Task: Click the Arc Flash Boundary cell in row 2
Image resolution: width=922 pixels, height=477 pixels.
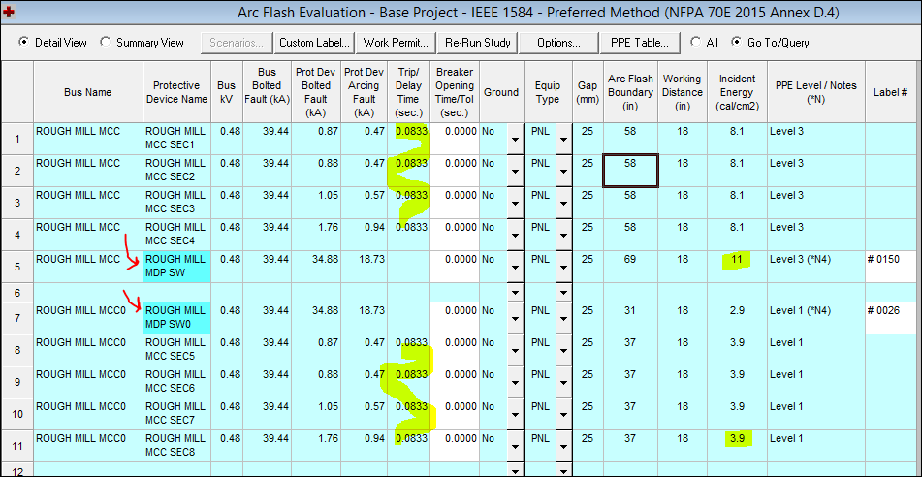Action: click(x=630, y=171)
